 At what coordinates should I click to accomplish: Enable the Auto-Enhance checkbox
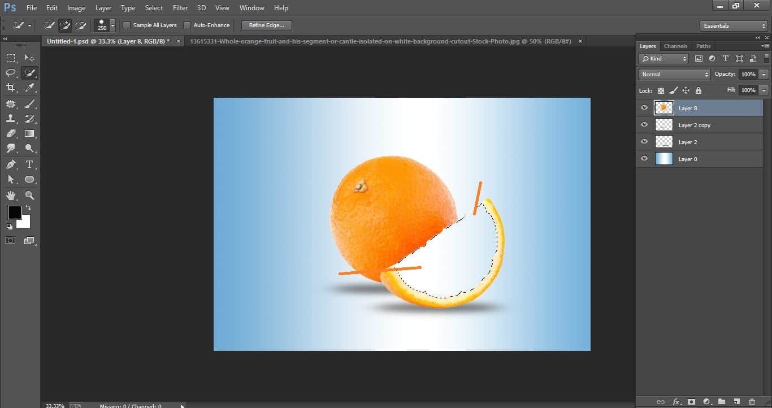click(187, 25)
